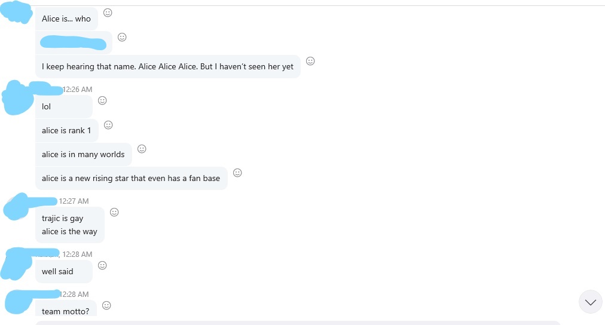The image size is (605, 325).
Task: Add reaction to 'I keep hearing that name' message
Action: point(310,61)
